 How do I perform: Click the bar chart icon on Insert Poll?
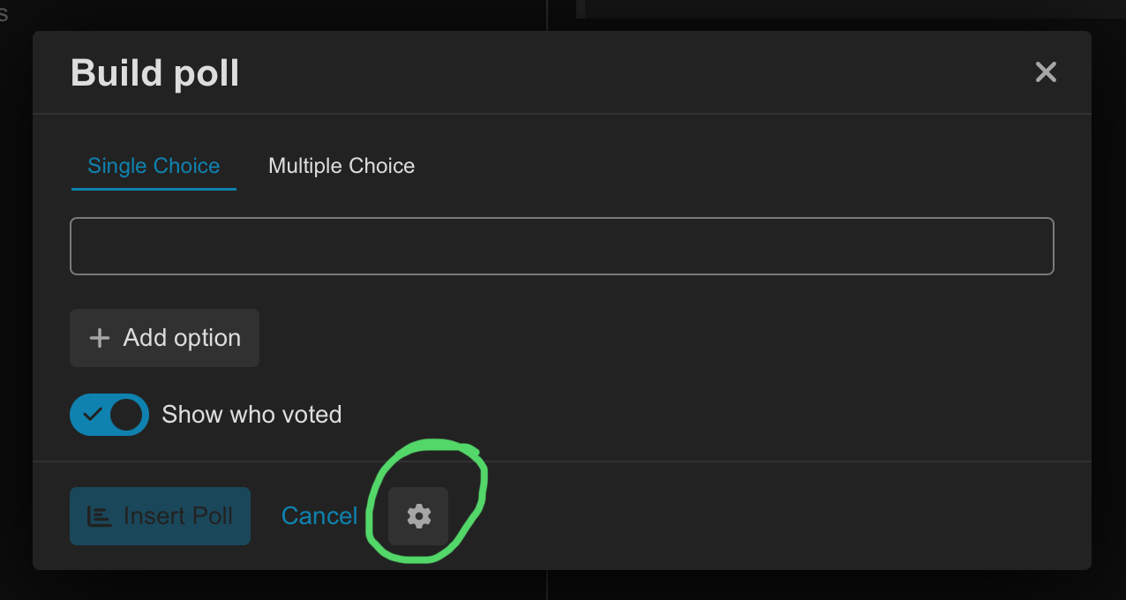[x=100, y=516]
